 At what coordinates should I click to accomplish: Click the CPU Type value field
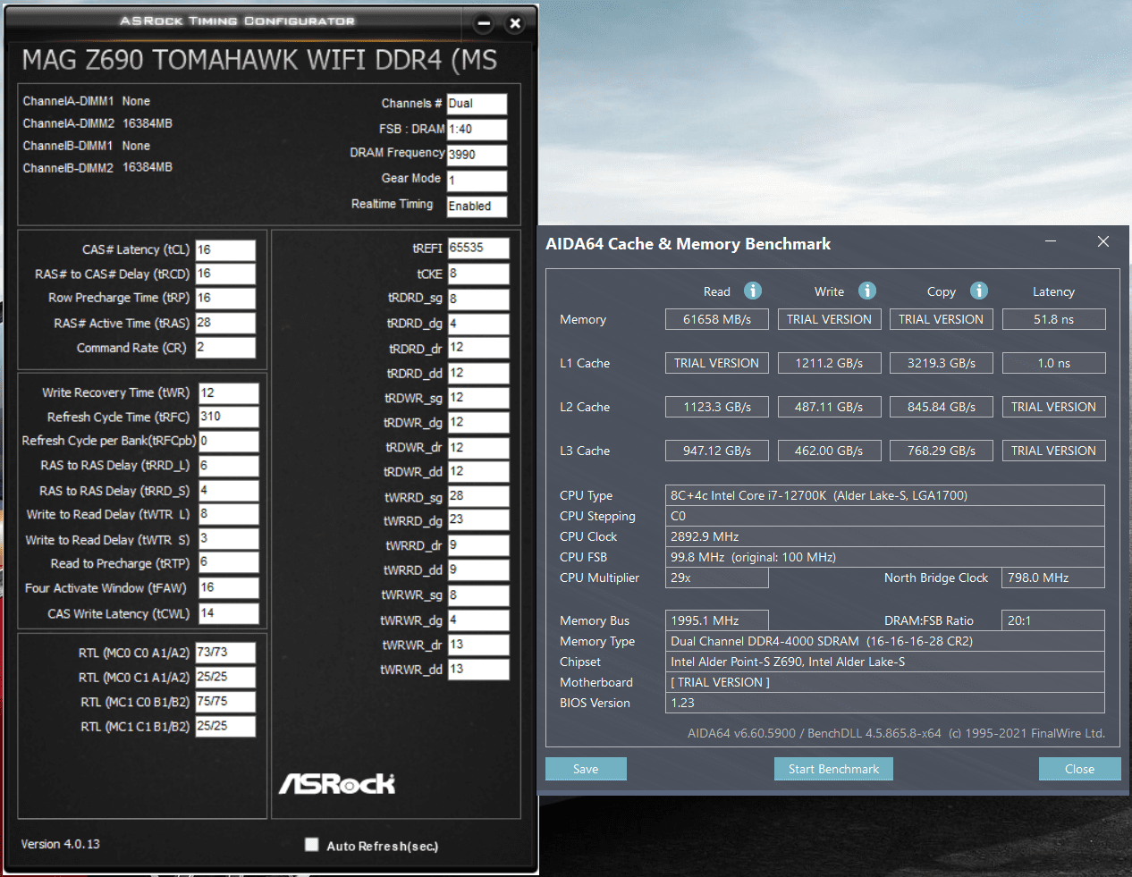885,495
